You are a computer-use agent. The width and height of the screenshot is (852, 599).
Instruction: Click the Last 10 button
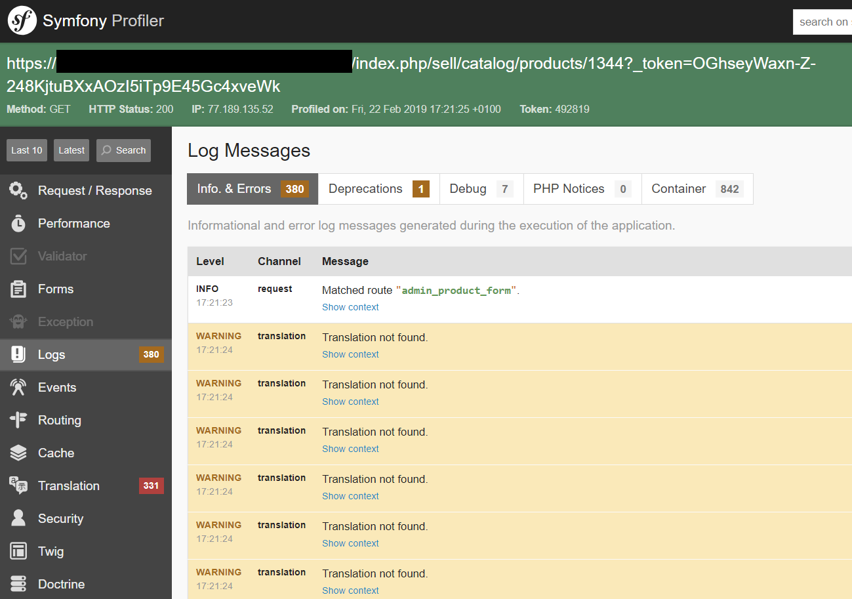27,150
